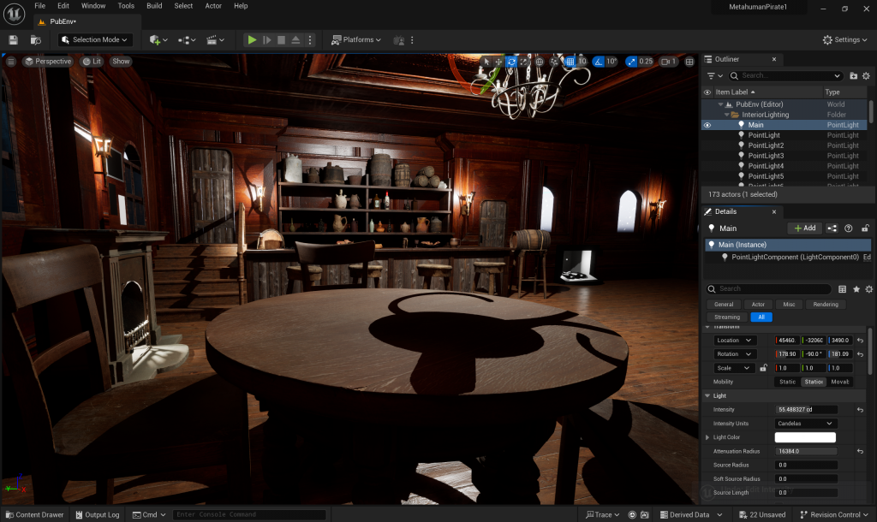Collapse the InteriorLighting folder
Viewport: 877px width, 522px height.
[727, 115]
